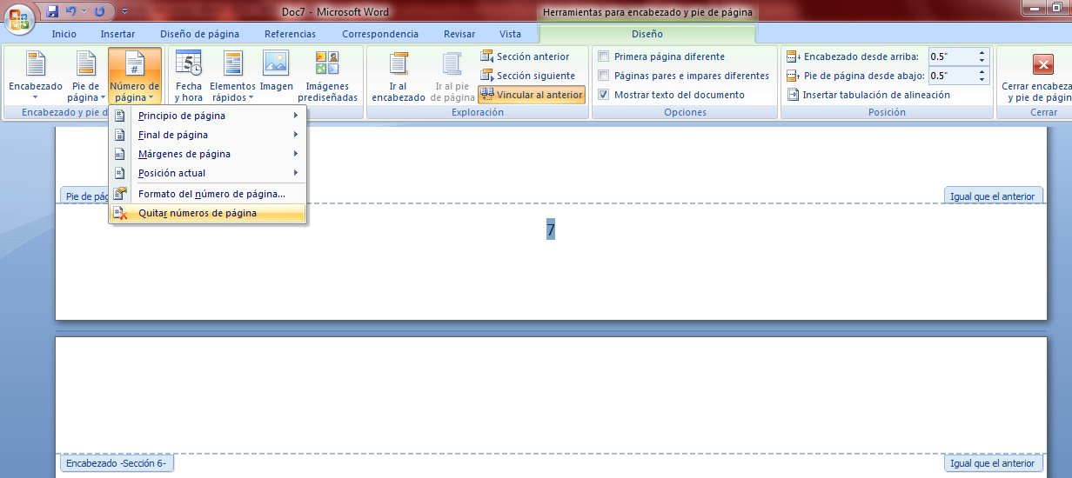Screen dimensions: 1072x478
Task: Click Insertar tabulación de alineación
Action: pyautogui.click(x=868, y=95)
